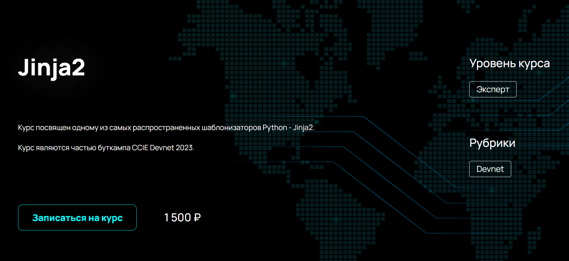569x261 pixels.
Task: Click the word "Python" in the description
Action: pos(275,128)
